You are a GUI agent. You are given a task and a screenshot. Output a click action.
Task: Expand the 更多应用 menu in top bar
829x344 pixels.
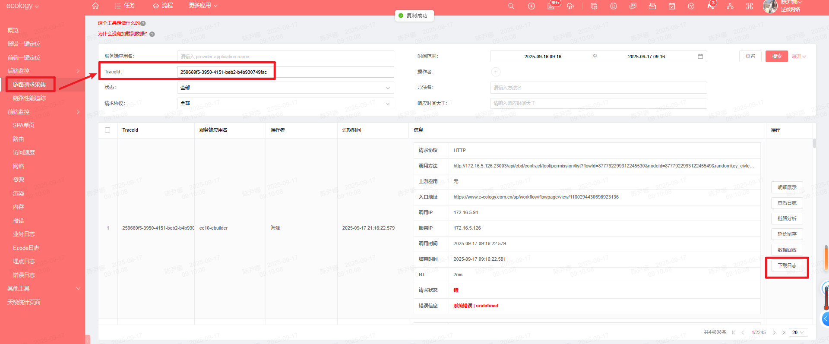pyautogui.click(x=203, y=6)
